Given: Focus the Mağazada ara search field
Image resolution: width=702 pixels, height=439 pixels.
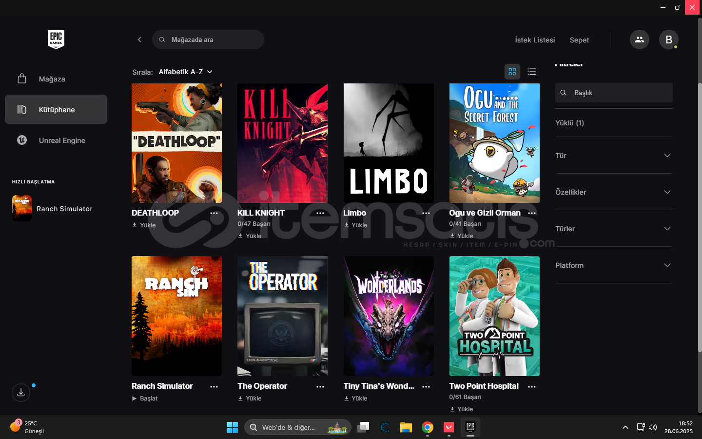Looking at the screenshot, I should (x=208, y=40).
